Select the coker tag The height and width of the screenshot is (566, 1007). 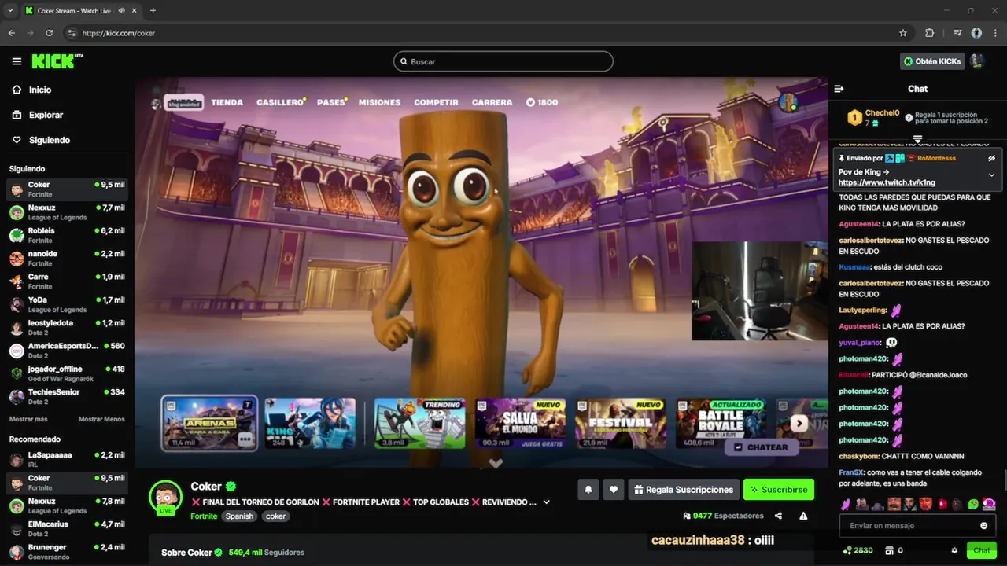(x=275, y=516)
